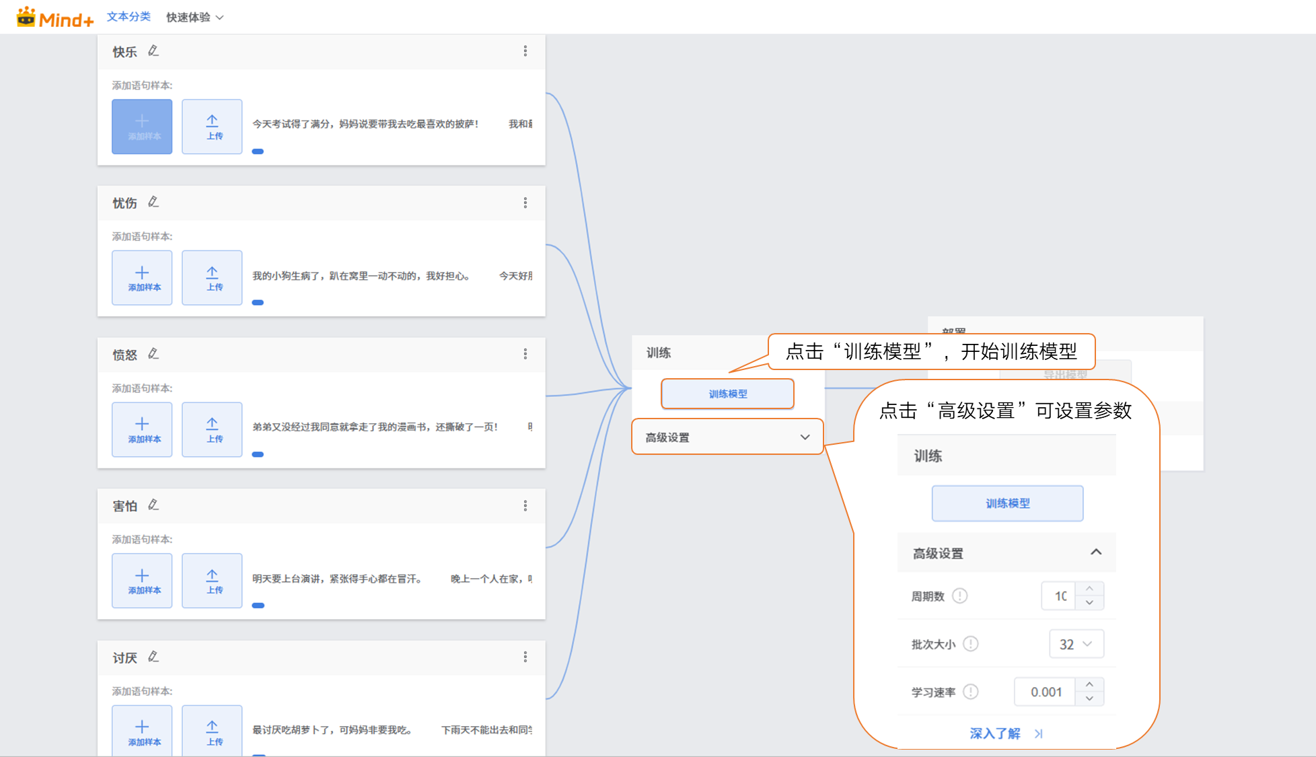This screenshot has height=757, width=1316.
Task: Open the more options menu for 害怕
Action: coord(525,505)
